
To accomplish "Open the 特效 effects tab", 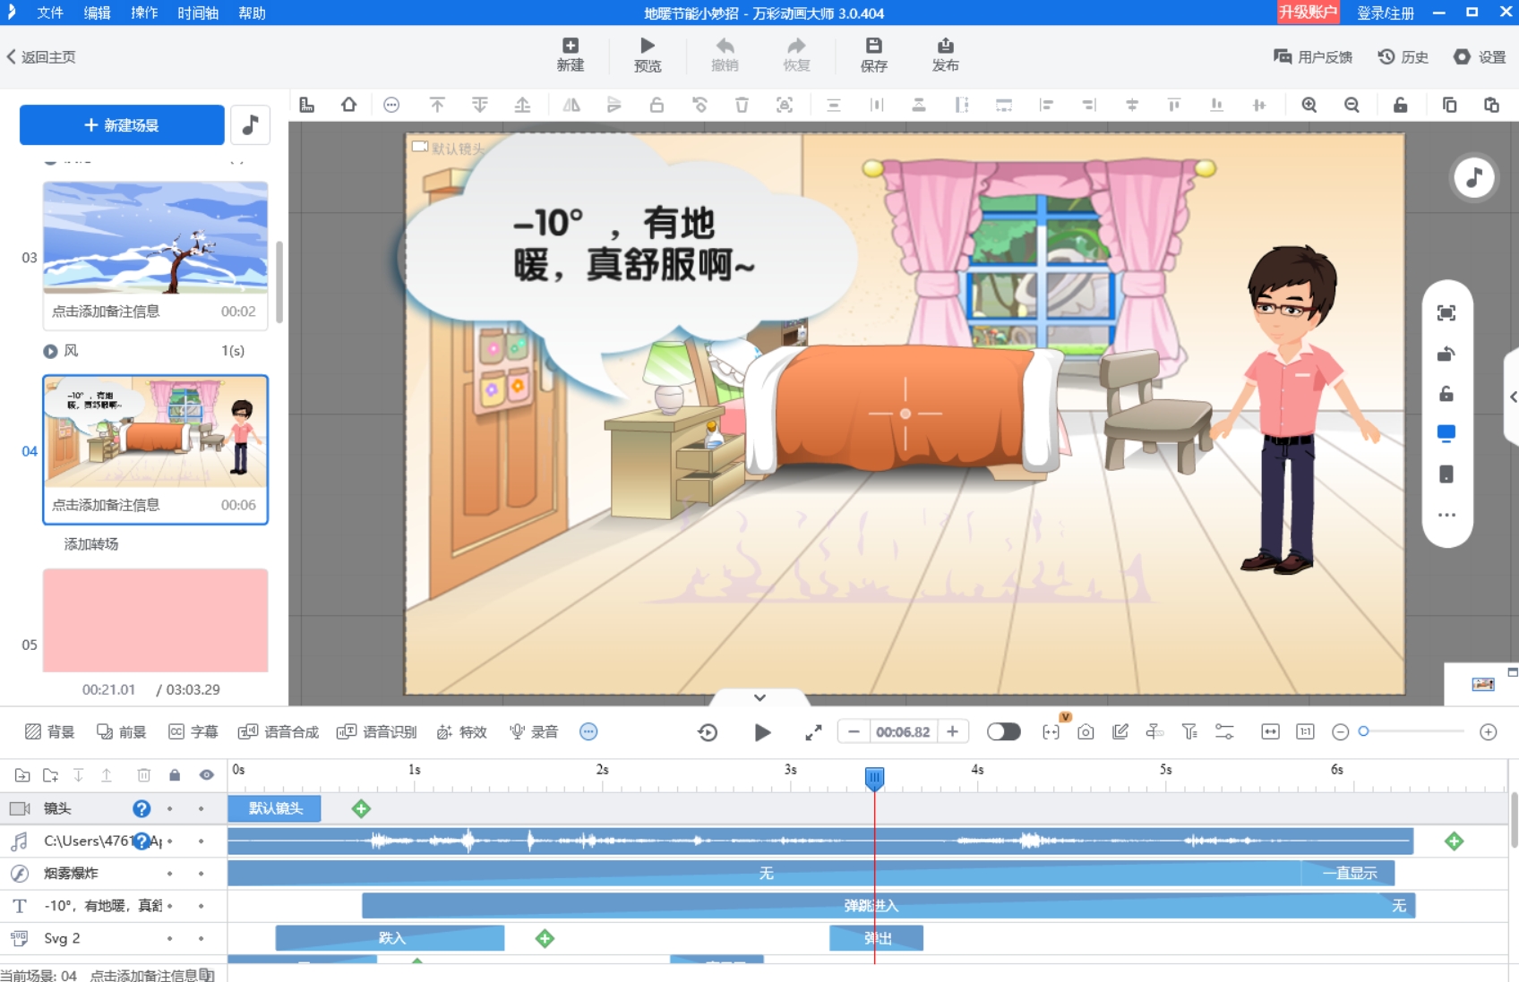I will pos(462,731).
